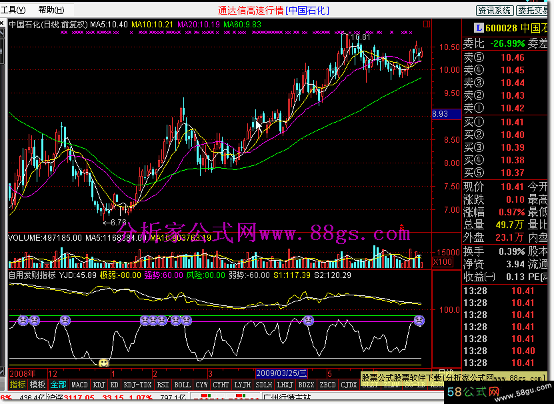Image resolution: width=554 pixels, height=404 pixels.
Task: Click the 换手 0.39% value
Action: (511, 251)
